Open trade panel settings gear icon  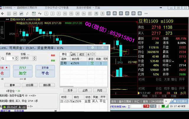coord(92,47)
